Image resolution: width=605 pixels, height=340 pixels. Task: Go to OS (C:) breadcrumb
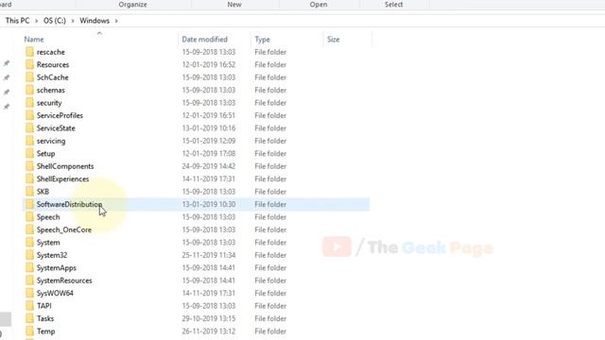click(55, 21)
